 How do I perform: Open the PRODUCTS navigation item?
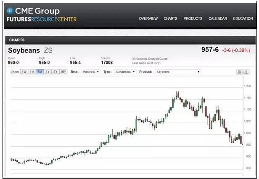pos(193,18)
